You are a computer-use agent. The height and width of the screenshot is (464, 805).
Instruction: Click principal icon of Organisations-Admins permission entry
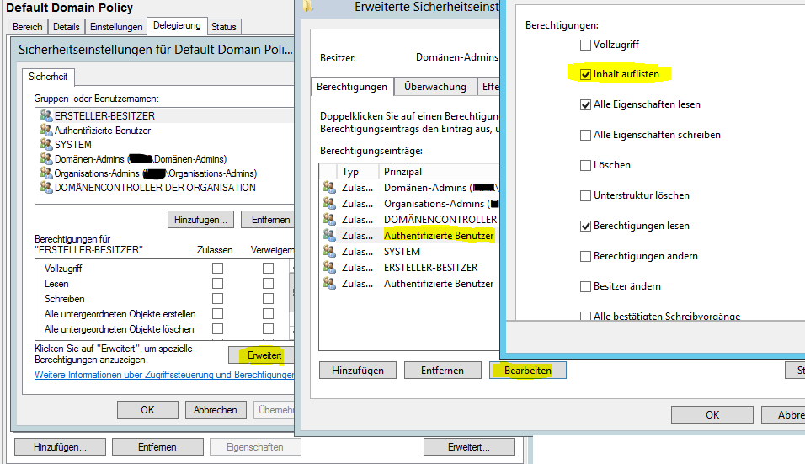pyautogui.click(x=328, y=203)
